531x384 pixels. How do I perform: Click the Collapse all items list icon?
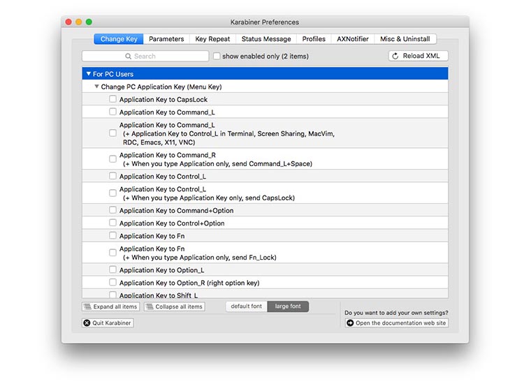click(x=150, y=307)
